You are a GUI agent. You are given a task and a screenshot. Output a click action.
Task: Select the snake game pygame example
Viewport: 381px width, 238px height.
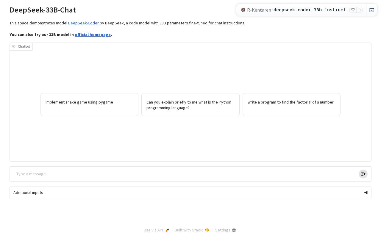[x=89, y=104]
